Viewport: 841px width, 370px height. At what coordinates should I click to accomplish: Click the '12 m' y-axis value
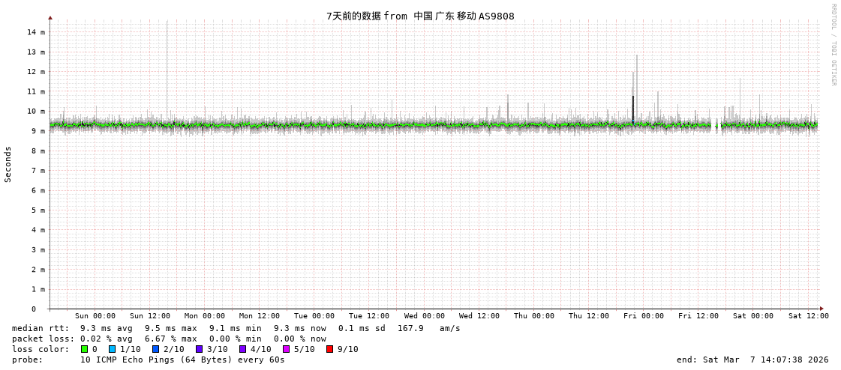coord(36,72)
